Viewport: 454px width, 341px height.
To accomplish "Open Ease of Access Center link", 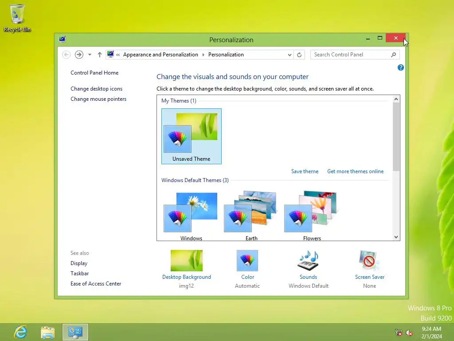I will [96, 284].
